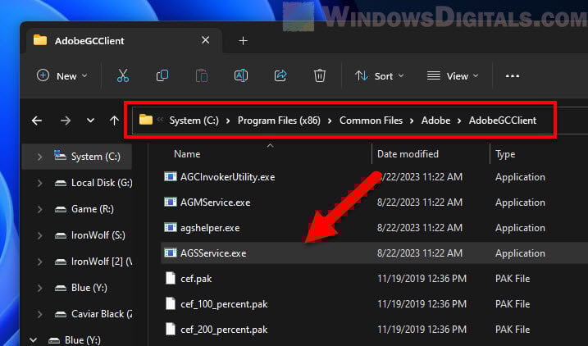
Task: Open the See more three-dots menu
Action: pyautogui.click(x=513, y=76)
